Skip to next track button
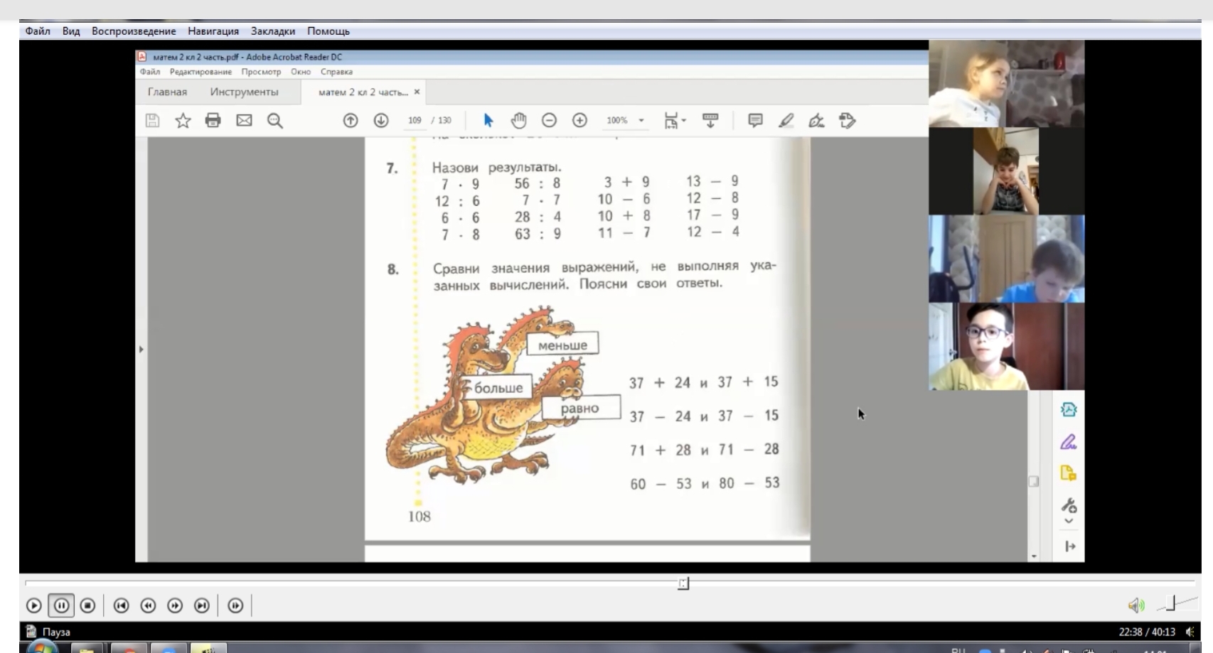The image size is (1213, 653). (x=202, y=605)
